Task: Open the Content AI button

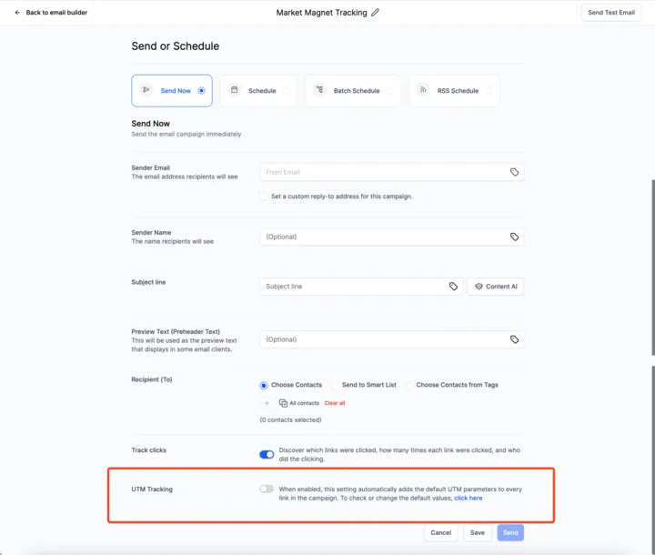Action: [x=496, y=287]
